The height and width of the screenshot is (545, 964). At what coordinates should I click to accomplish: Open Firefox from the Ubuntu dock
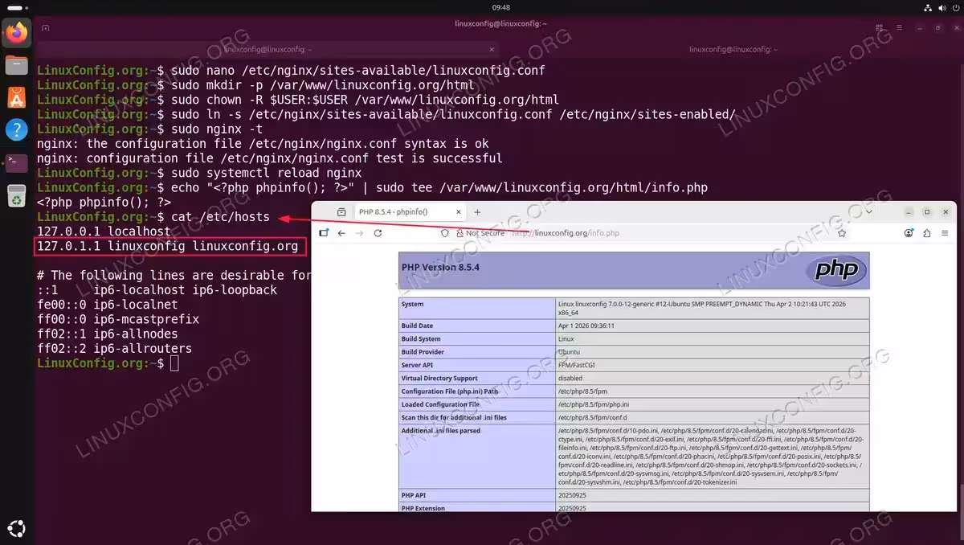pyautogui.click(x=16, y=33)
